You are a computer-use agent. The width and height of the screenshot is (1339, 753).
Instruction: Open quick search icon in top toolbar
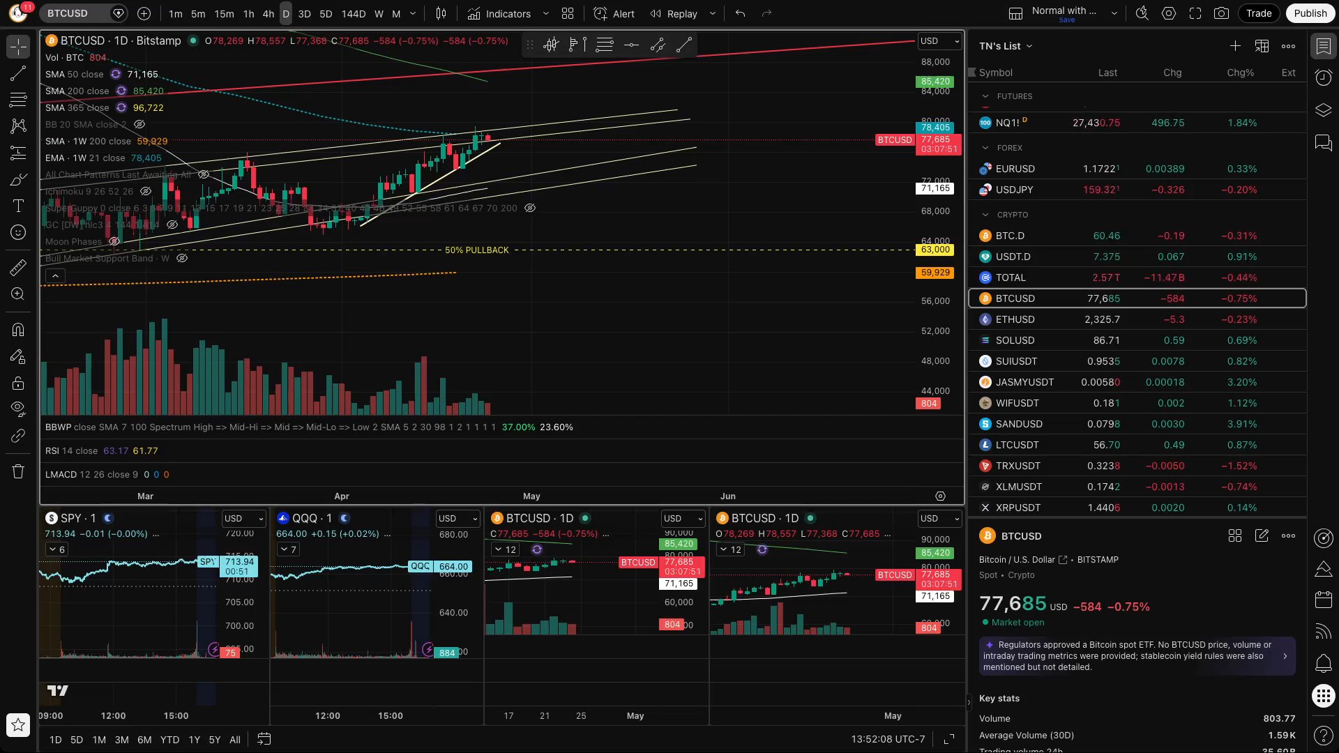point(1142,13)
